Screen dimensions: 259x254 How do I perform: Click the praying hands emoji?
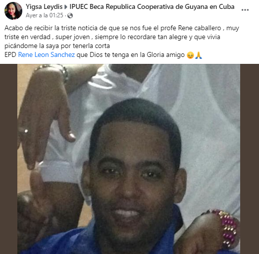[199, 55]
